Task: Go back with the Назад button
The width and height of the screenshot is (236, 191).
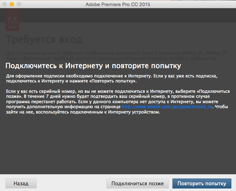Action: click(x=21, y=184)
